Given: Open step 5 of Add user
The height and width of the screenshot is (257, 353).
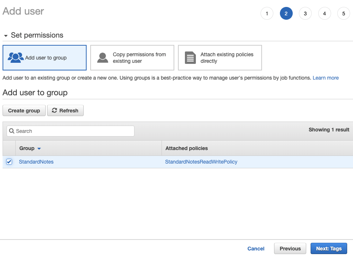Looking at the screenshot, I should (343, 14).
